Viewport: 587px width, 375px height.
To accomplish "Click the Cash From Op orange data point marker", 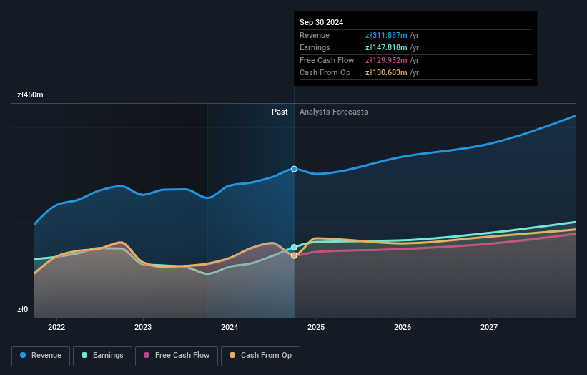I will click(x=295, y=255).
